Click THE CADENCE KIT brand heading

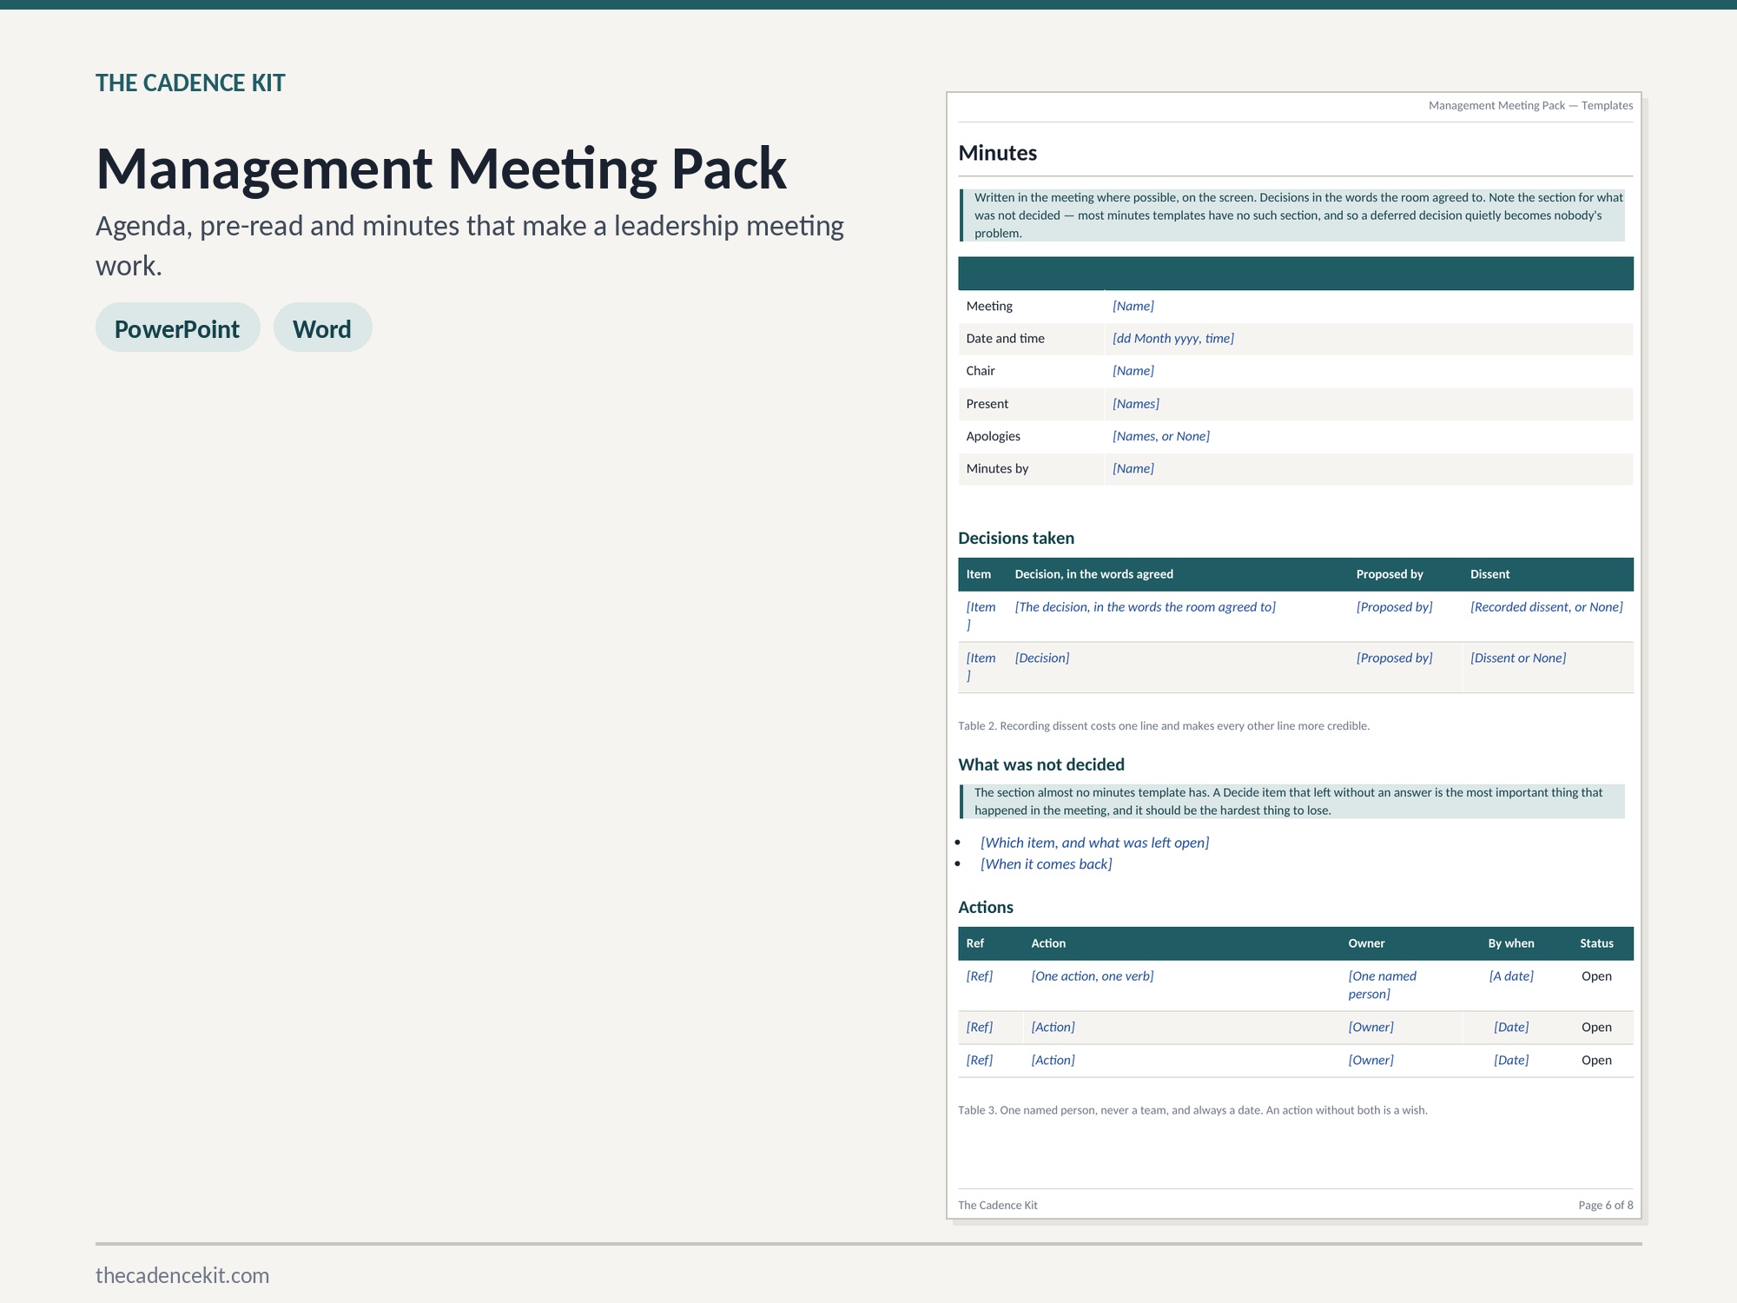coord(190,83)
